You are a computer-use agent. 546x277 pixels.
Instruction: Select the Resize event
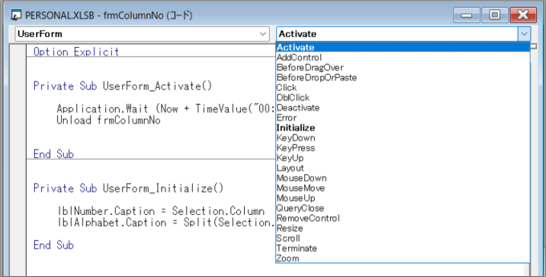click(x=403, y=229)
